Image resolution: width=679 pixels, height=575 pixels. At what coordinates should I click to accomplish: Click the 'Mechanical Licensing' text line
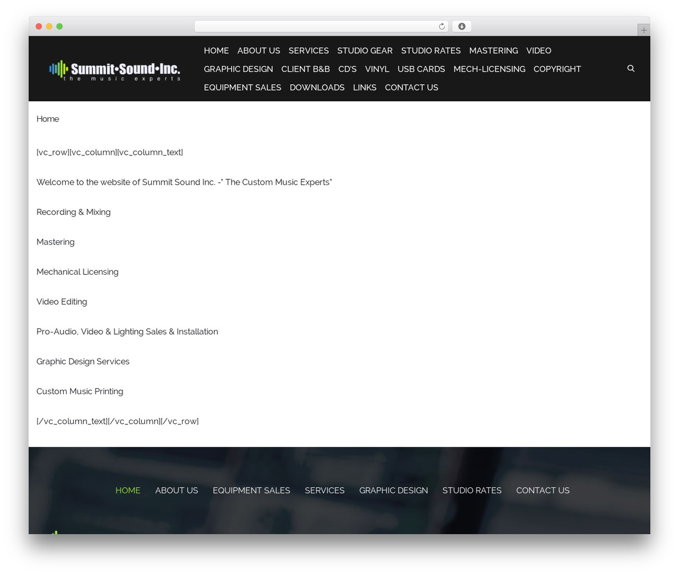77,272
